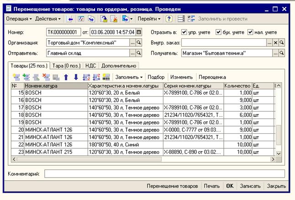
Task: Open Внутр. заказ record with magnifier icon
Action: [x=282, y=43]
